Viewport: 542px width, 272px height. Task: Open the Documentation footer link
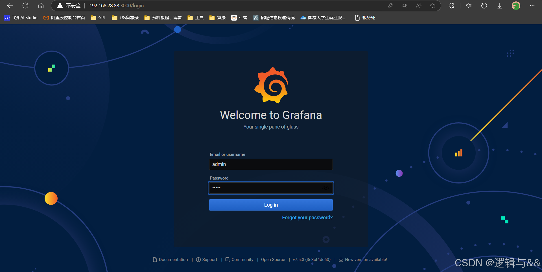[x=170, y=260]
